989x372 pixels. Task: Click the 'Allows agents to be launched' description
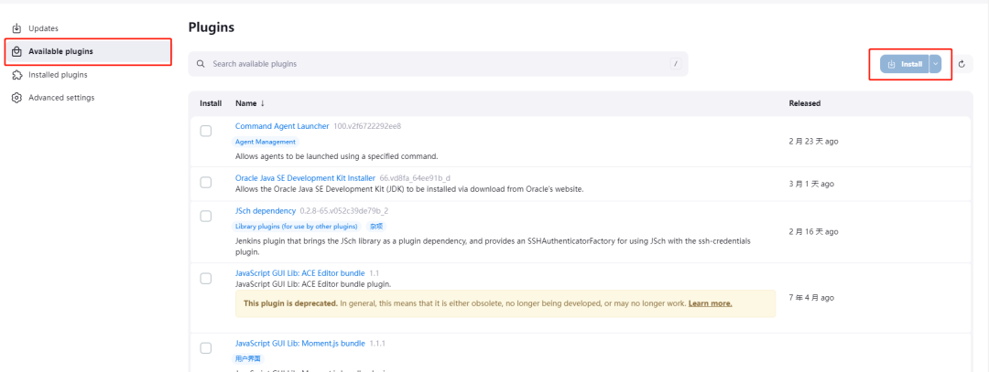point(336,156)
